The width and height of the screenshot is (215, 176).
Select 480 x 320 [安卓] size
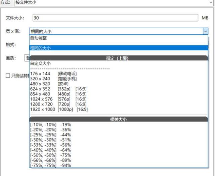(119, 84)
